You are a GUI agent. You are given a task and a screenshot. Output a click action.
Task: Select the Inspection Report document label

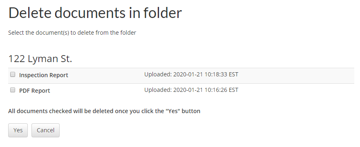point(44,75)
